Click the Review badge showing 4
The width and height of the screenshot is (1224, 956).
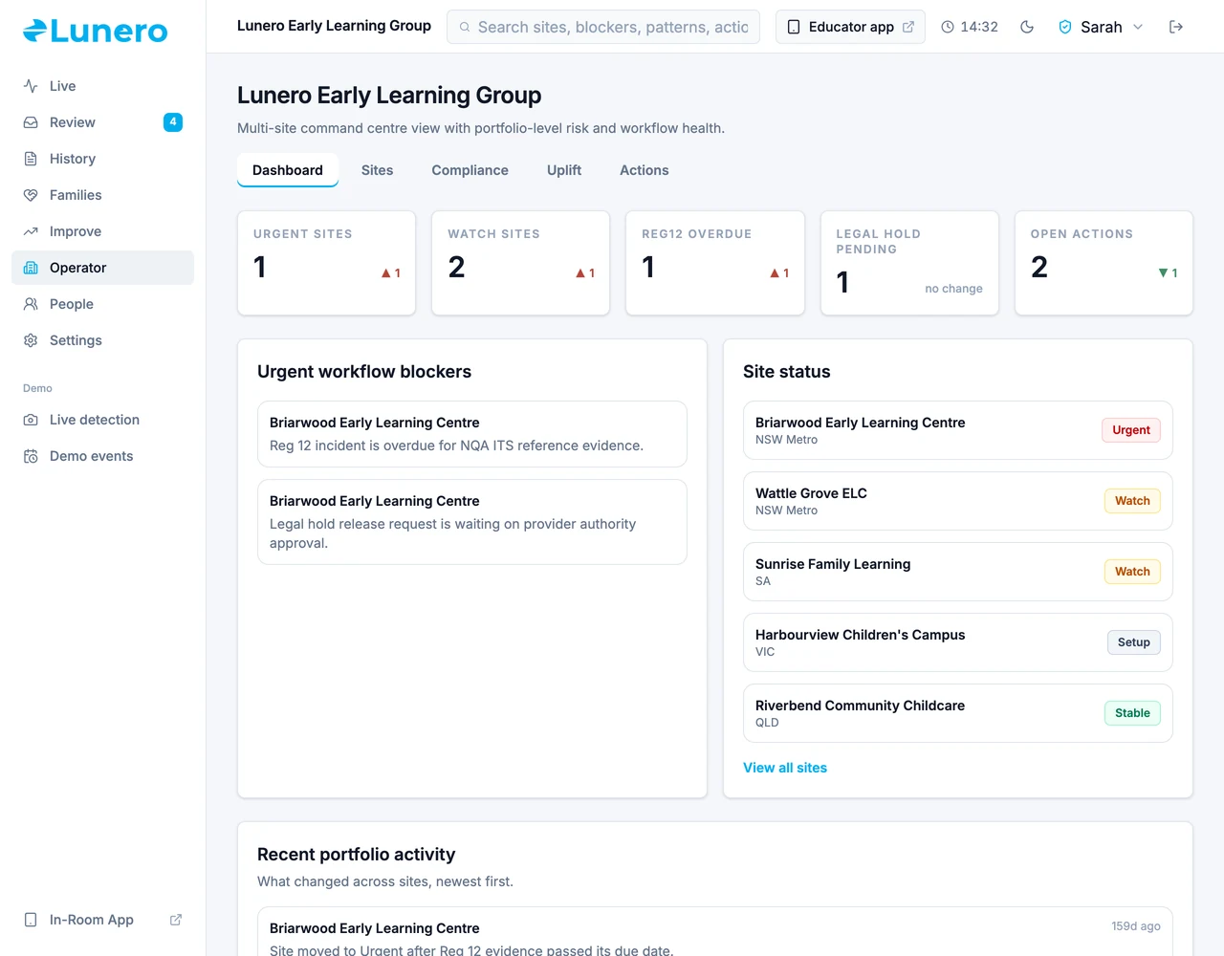[173, 122]
